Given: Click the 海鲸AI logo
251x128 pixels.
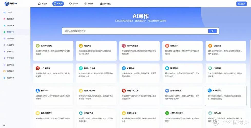Looking at the screenshot, I should pyautogui.click(x=11, y=3).
